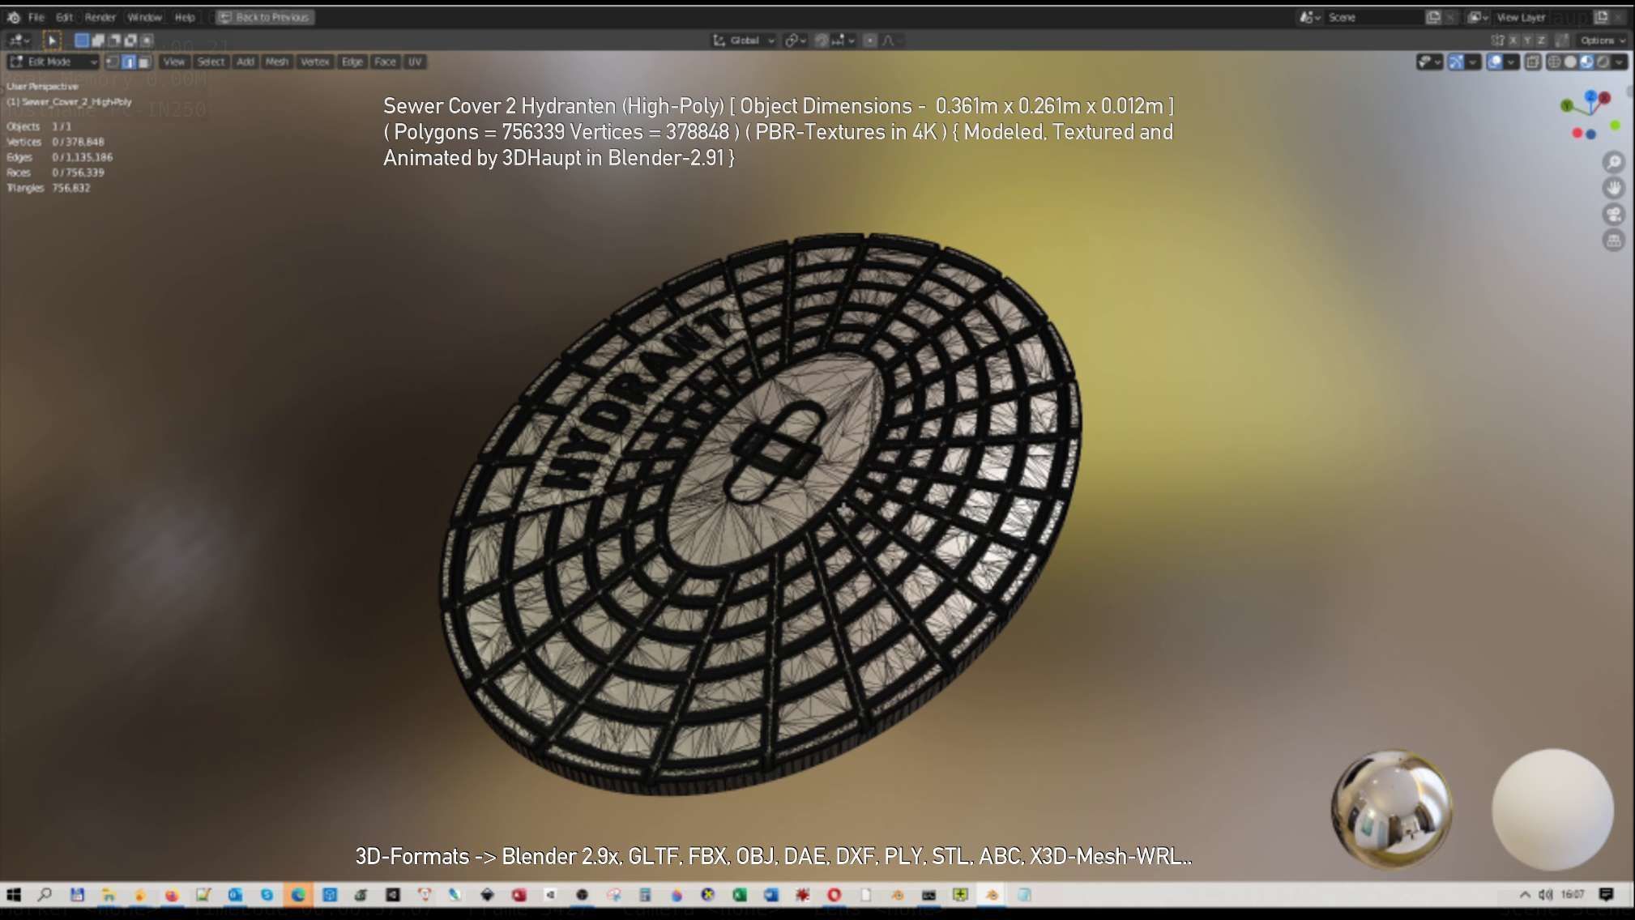The height and width of the screenshot is (920, 1635).
Task: Choose the Set New Selection mode icon
Action: [82, 40]
